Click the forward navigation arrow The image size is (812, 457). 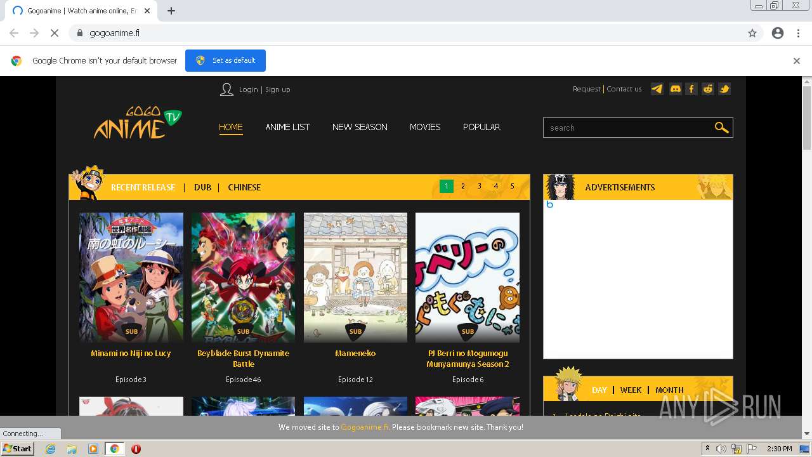tap(34, 33)
